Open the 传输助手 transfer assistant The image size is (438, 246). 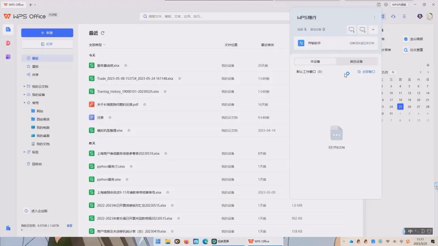[x=336, y=43]
